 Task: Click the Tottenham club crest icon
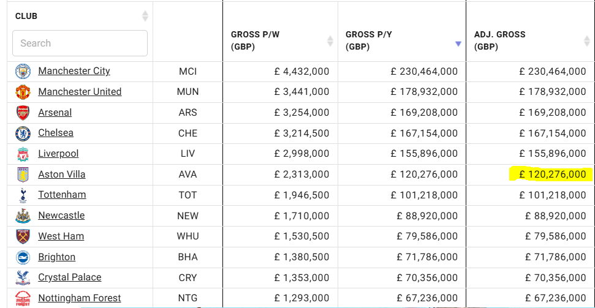23,195
